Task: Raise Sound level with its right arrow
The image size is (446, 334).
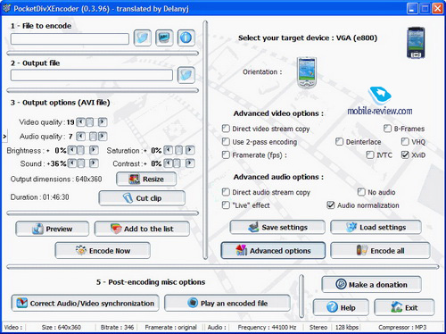Action: [x=94, y=163]
